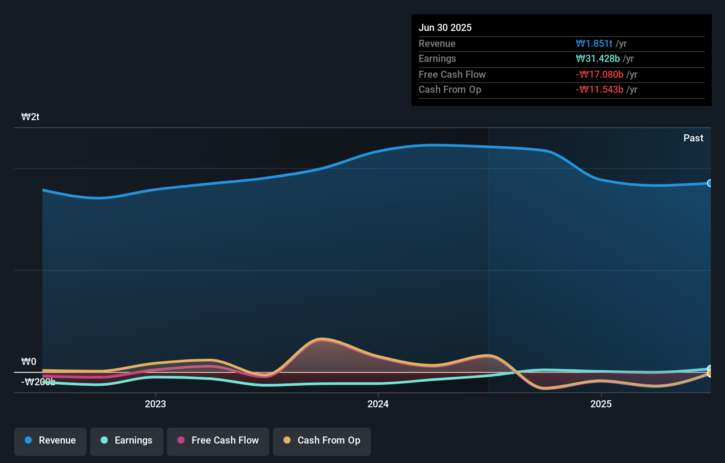Click the 2024 x-axis label
Image resolution: width=725 pixels, height=463 pixels.
point(378,404)
